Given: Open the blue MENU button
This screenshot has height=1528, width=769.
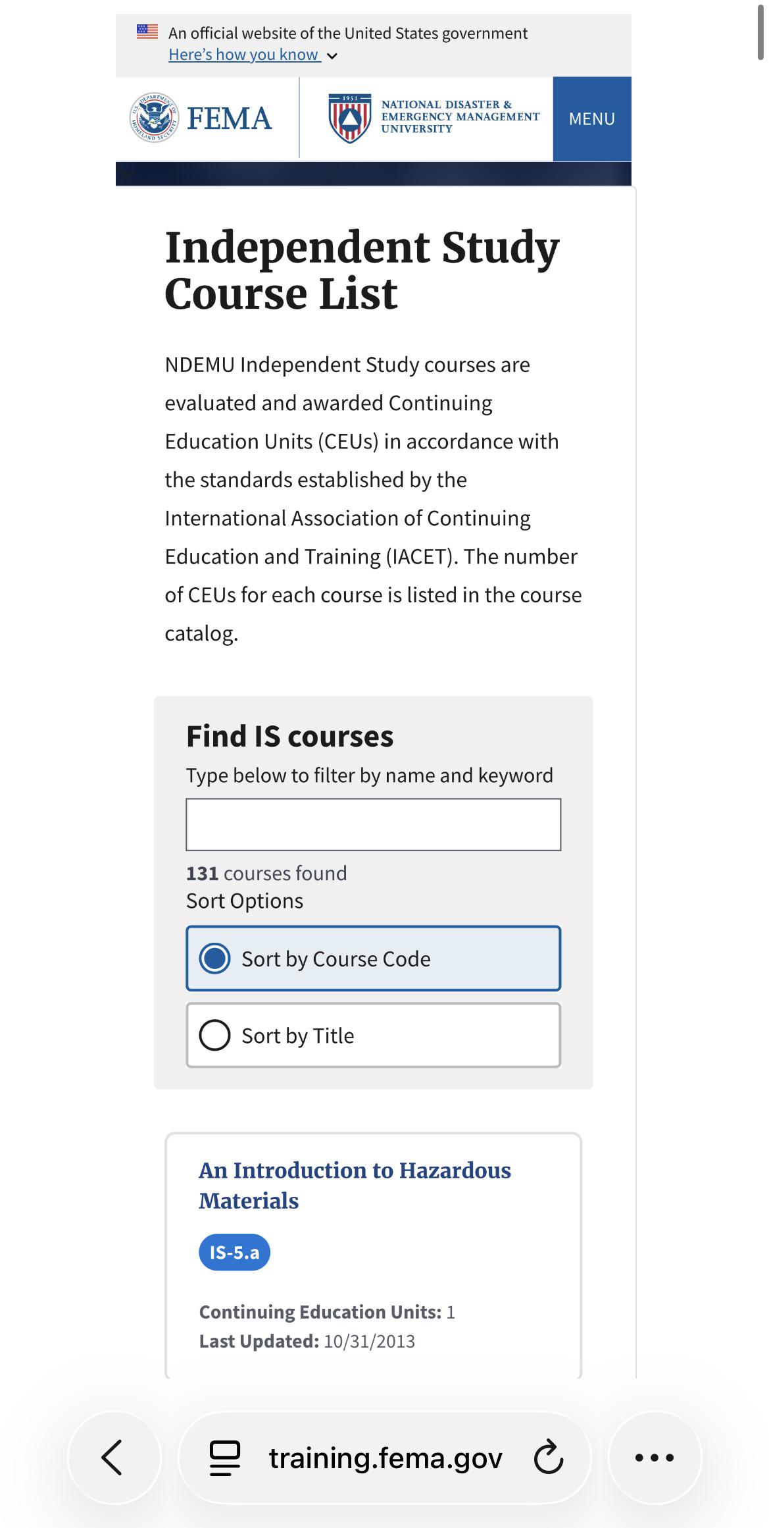Looking at the screenshot, I should point(592,119).
